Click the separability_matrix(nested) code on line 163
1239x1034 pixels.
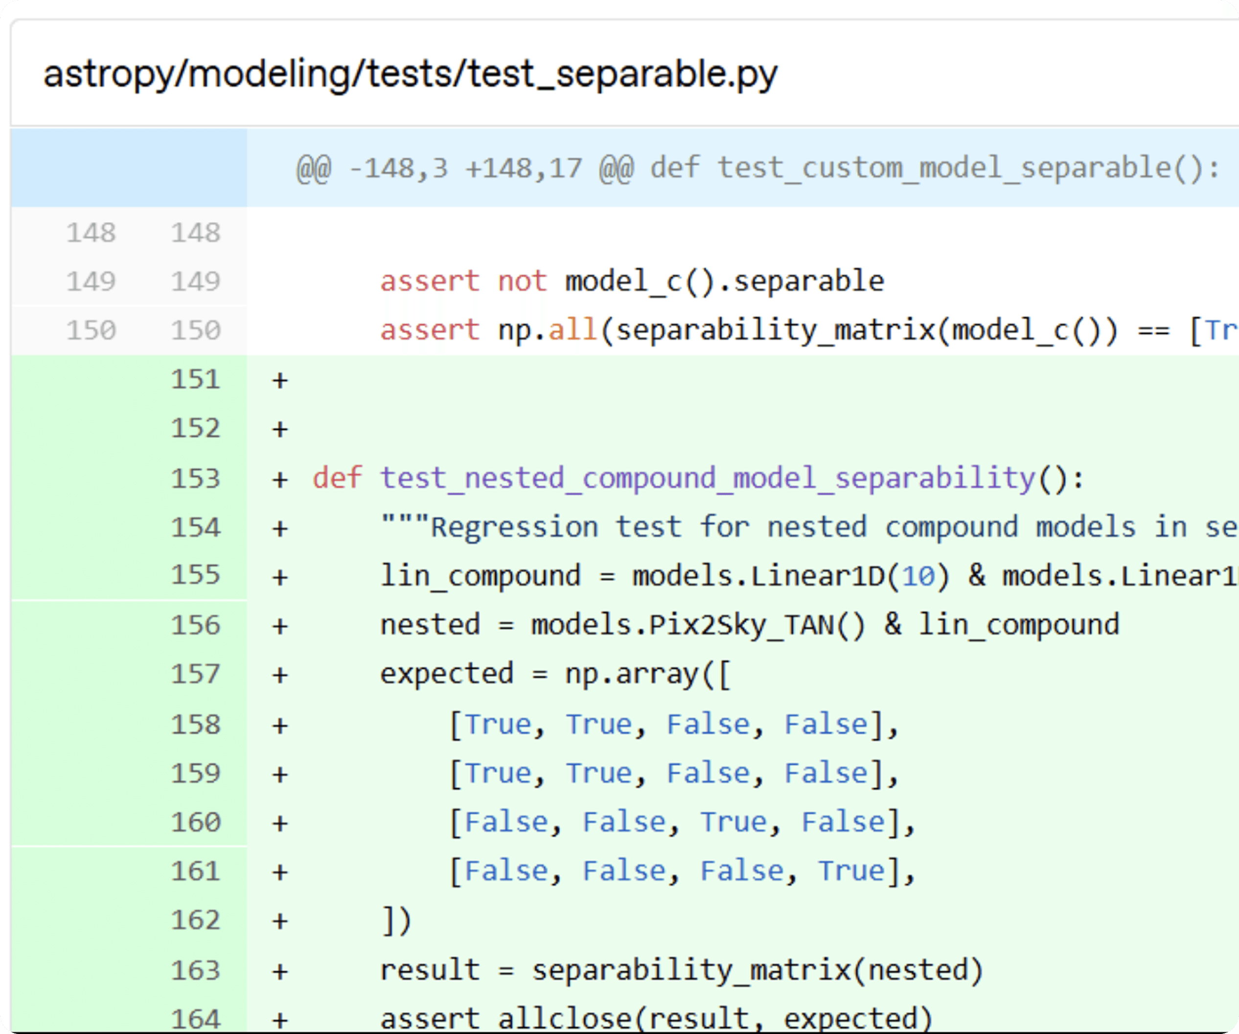757,971
